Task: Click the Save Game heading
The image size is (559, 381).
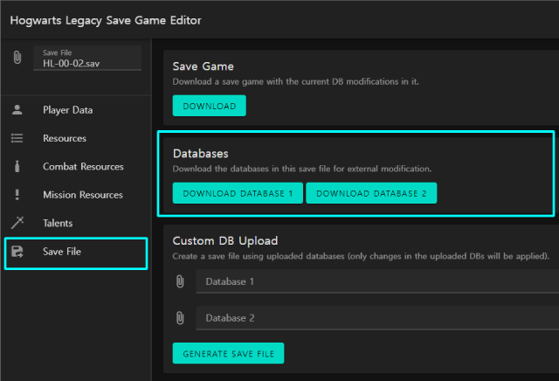Action: (204, 66)
